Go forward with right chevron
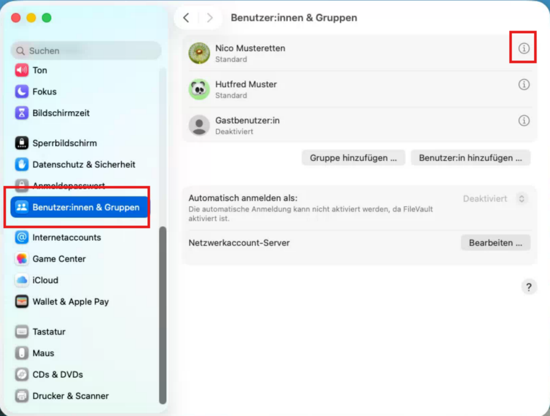 coord(210,18)
